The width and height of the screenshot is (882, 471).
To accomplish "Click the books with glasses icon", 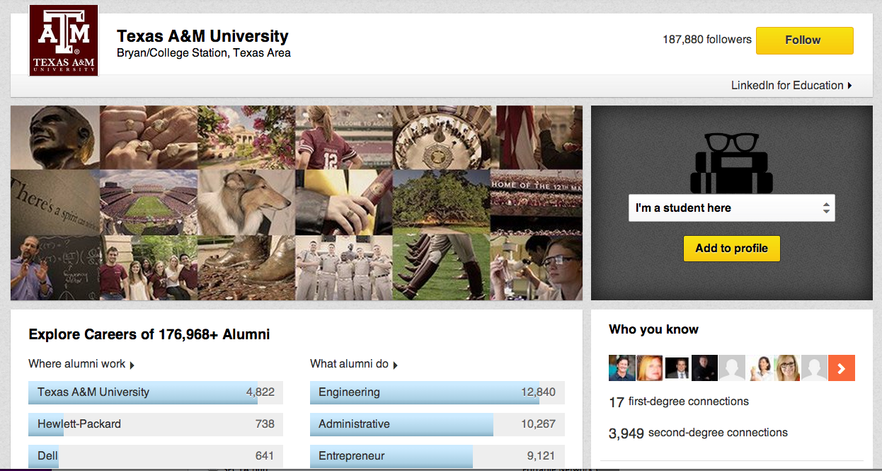I will click(x=731, y=163).
